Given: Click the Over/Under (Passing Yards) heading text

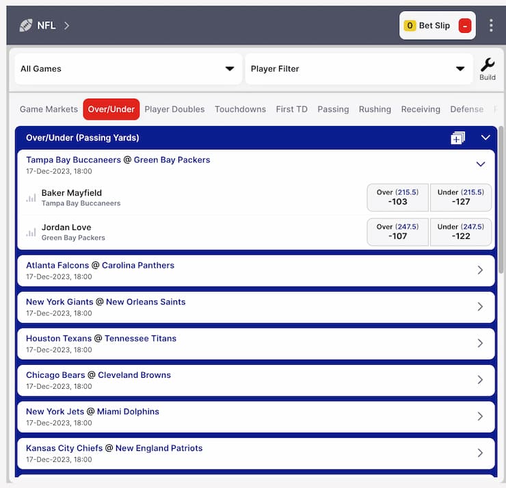Looking at the screenshot, I should coord(82,138).
